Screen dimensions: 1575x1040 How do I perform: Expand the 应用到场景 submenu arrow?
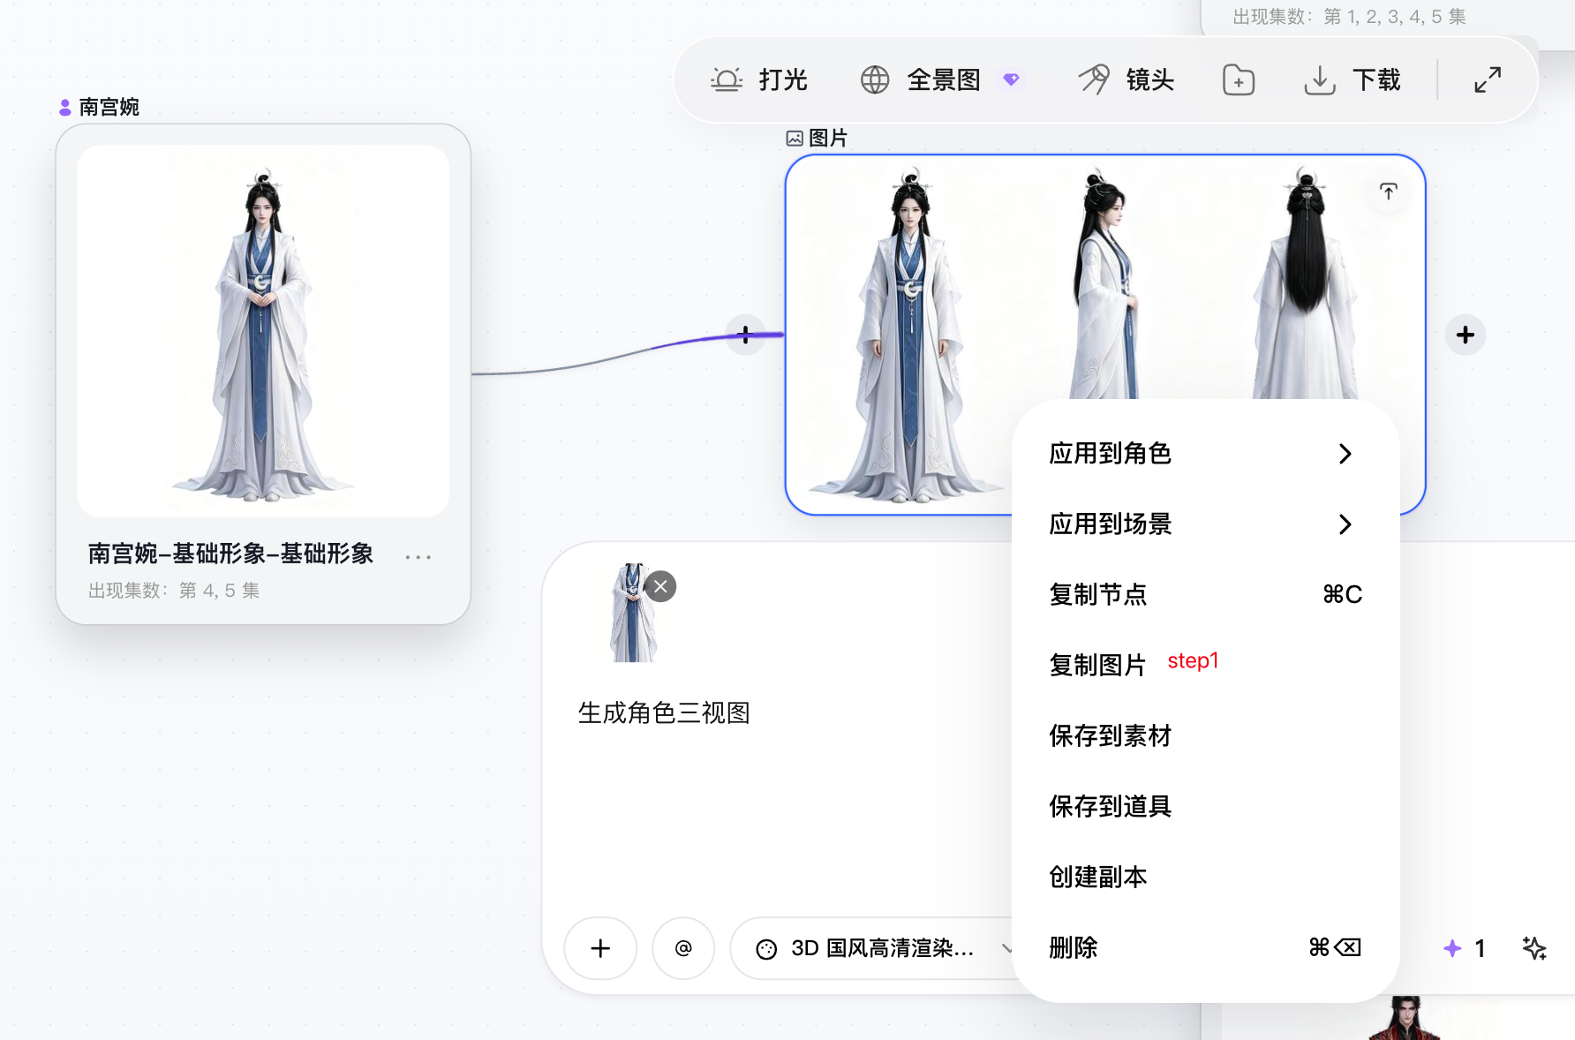1345,524
